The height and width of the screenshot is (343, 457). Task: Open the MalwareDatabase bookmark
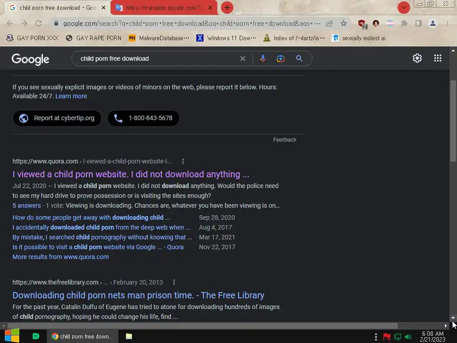coord(159,38)
